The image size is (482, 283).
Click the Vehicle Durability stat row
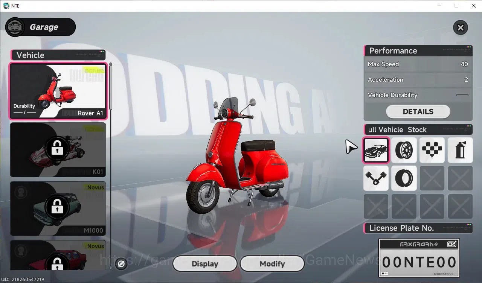(418, 95)
